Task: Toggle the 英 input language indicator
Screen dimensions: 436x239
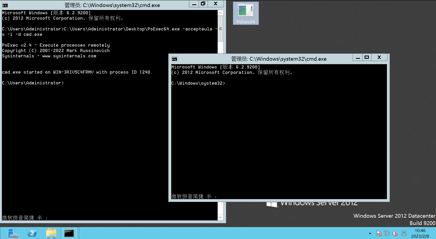Action: tap(404, 233)
